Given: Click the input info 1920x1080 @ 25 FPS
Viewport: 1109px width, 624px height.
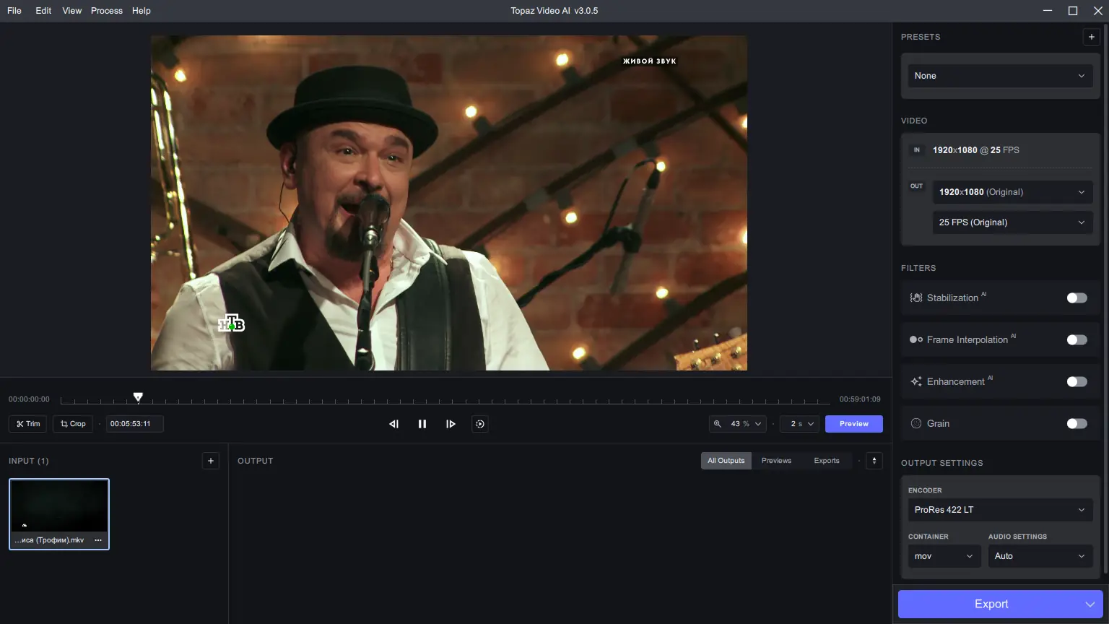Looking at the screenshot, I should 976,150.
